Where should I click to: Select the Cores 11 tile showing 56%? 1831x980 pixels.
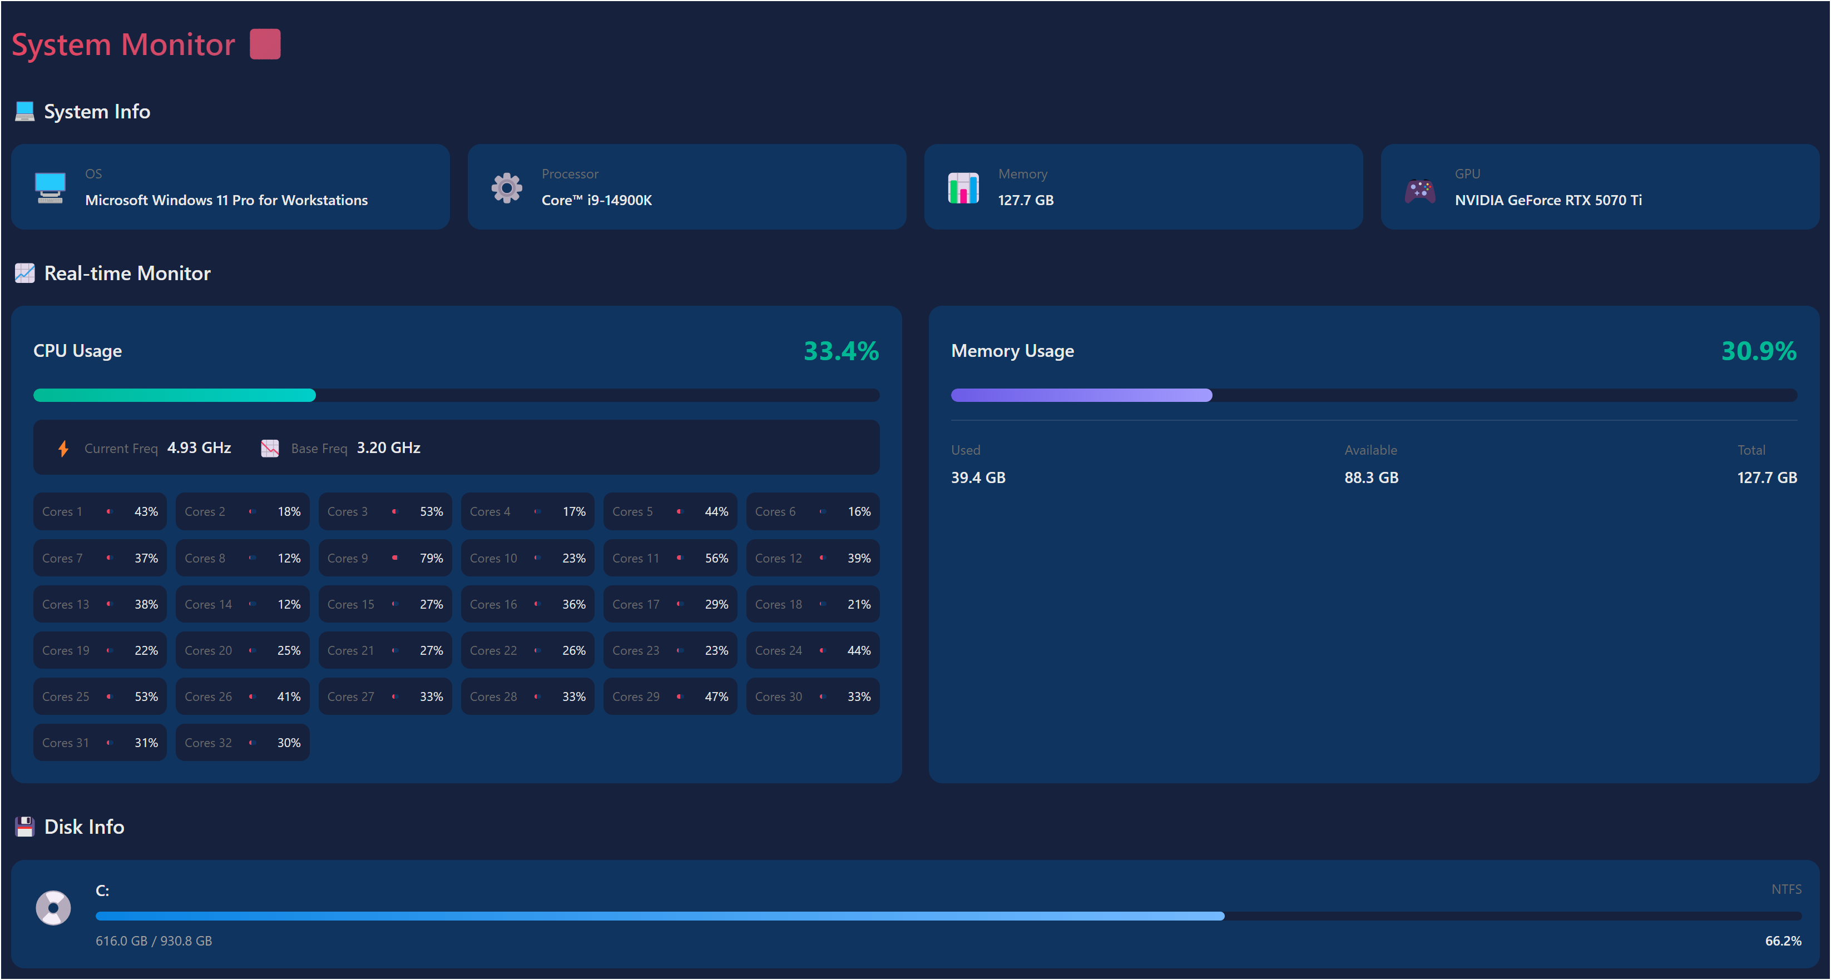tap(670, 558)
